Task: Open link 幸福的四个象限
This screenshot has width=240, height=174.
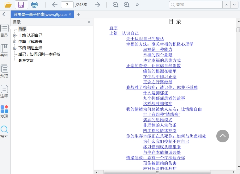Action: tap(158, 55)
